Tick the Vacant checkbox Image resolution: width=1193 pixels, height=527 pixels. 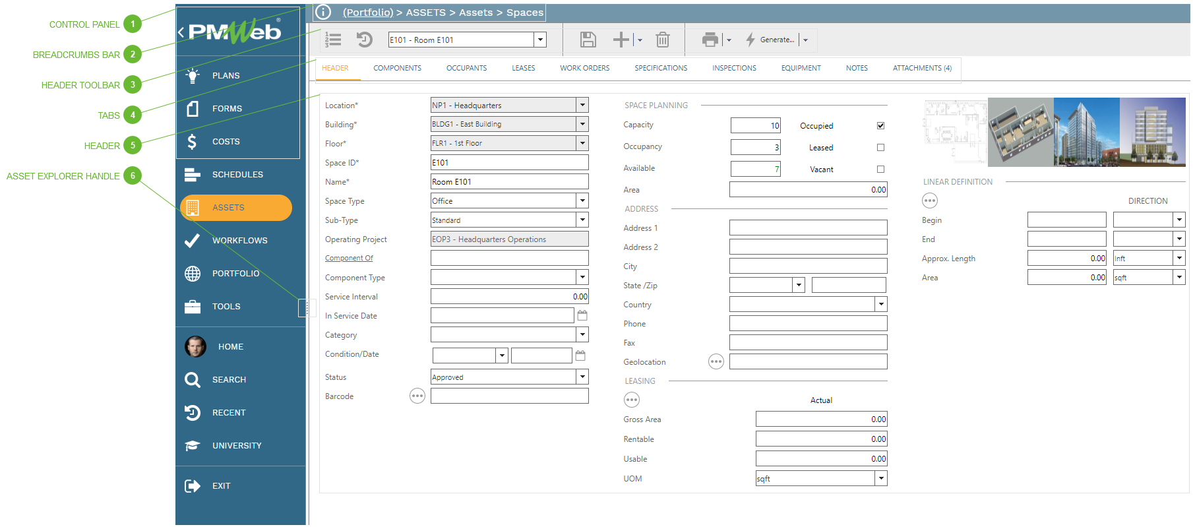[x=880, y=170]
